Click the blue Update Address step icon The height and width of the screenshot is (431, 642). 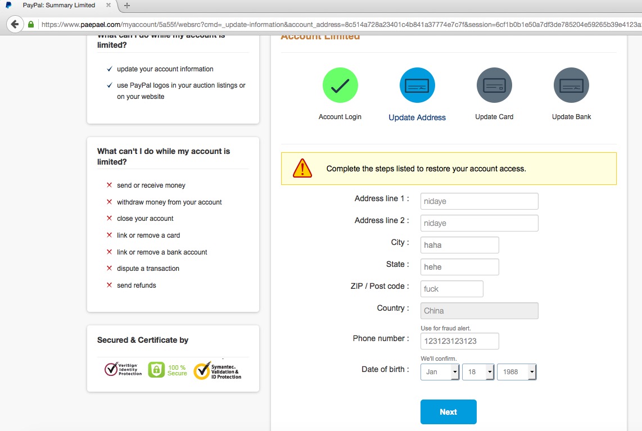pyautogui.click(x=417, y=85)
